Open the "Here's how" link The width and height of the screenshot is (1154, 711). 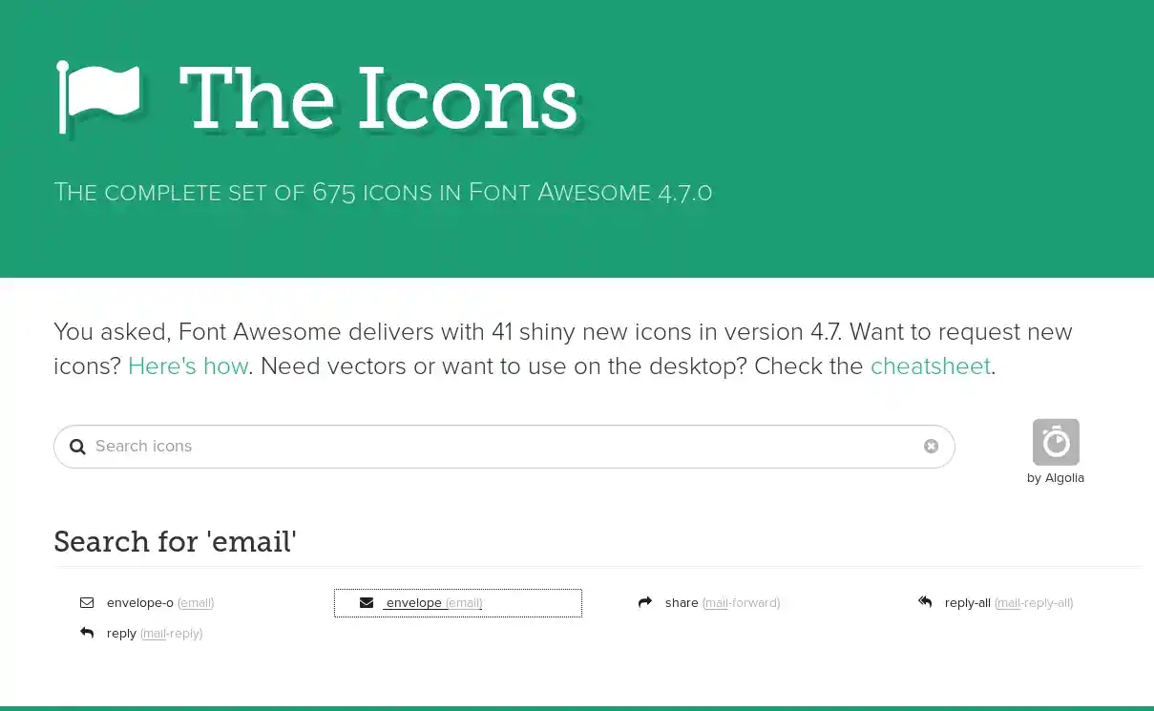click(x=188, y=366)
